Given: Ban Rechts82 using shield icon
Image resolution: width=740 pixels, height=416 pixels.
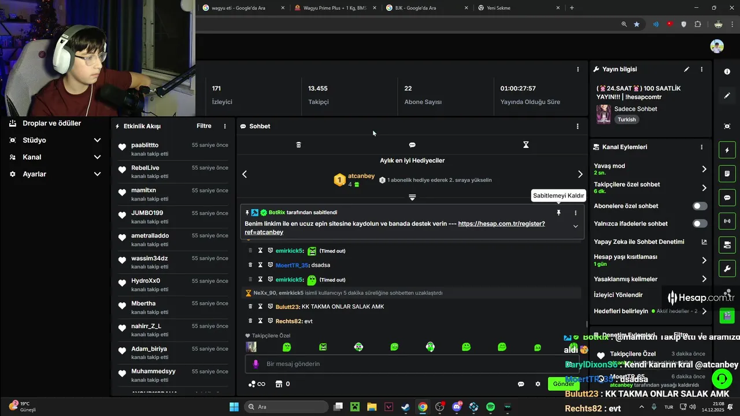Looking at the screenshot, I should click(x=270, y=321).
